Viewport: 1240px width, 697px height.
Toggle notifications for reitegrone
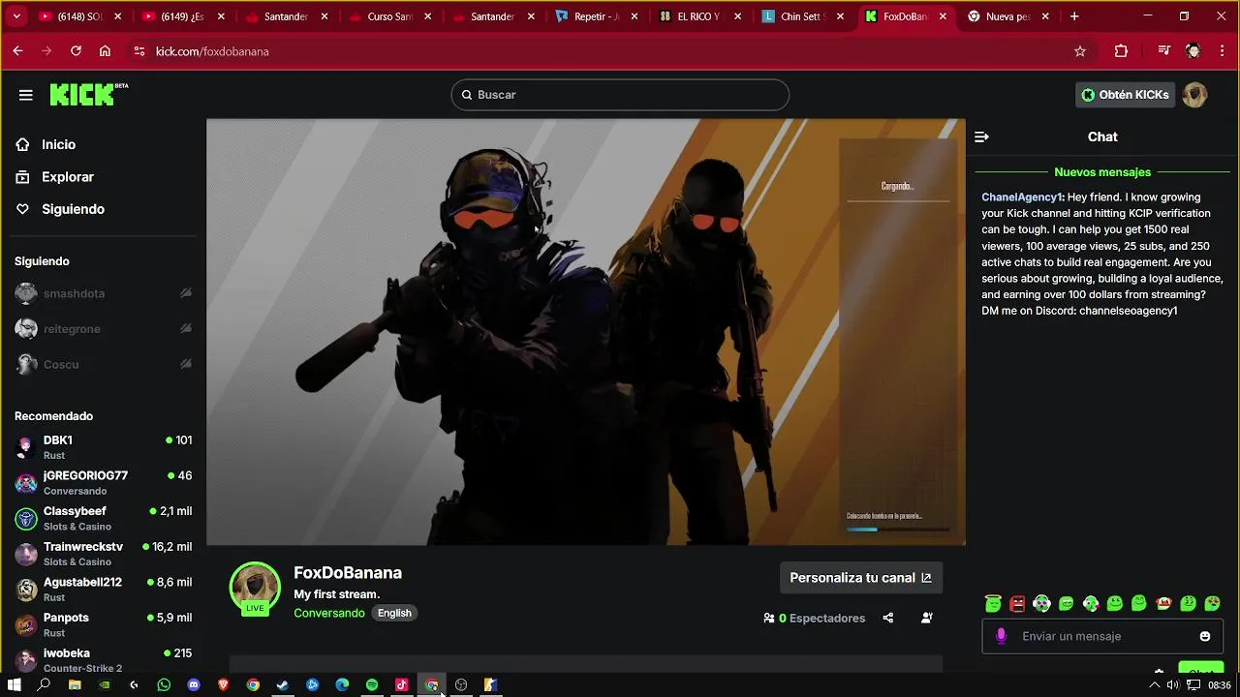(x=186, y=329)
